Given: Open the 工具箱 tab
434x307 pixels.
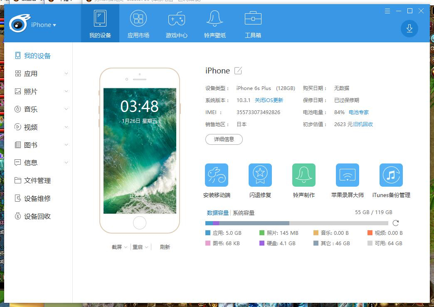Looking at the screenshot, I should 253,24.
